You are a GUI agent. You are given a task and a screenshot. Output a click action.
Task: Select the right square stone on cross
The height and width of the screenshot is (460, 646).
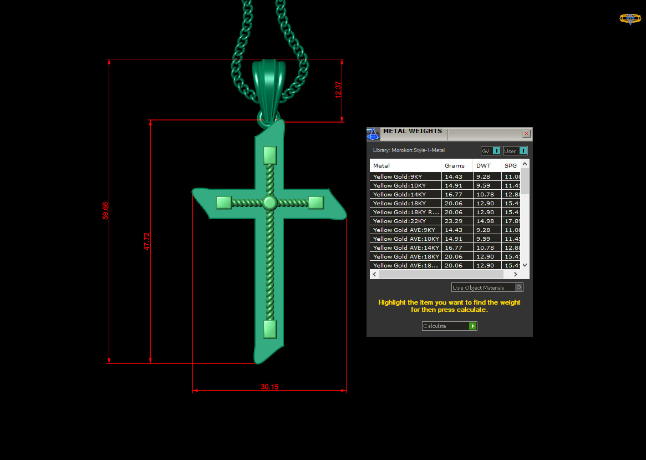click(x=316, y=203)
